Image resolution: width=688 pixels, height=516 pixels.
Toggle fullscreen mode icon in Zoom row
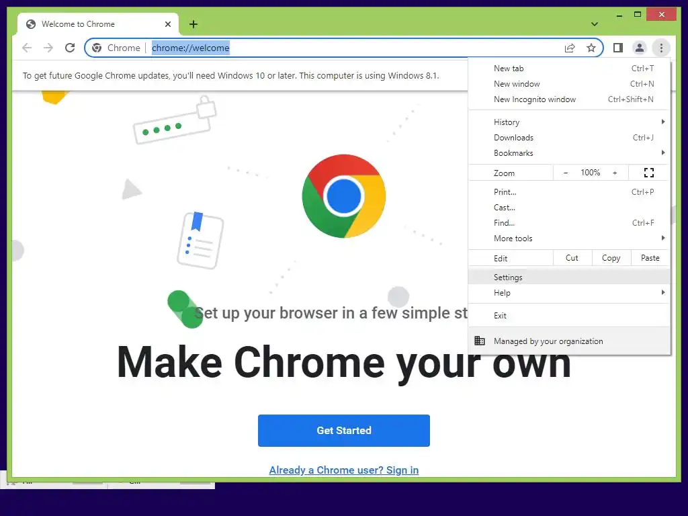649,173
